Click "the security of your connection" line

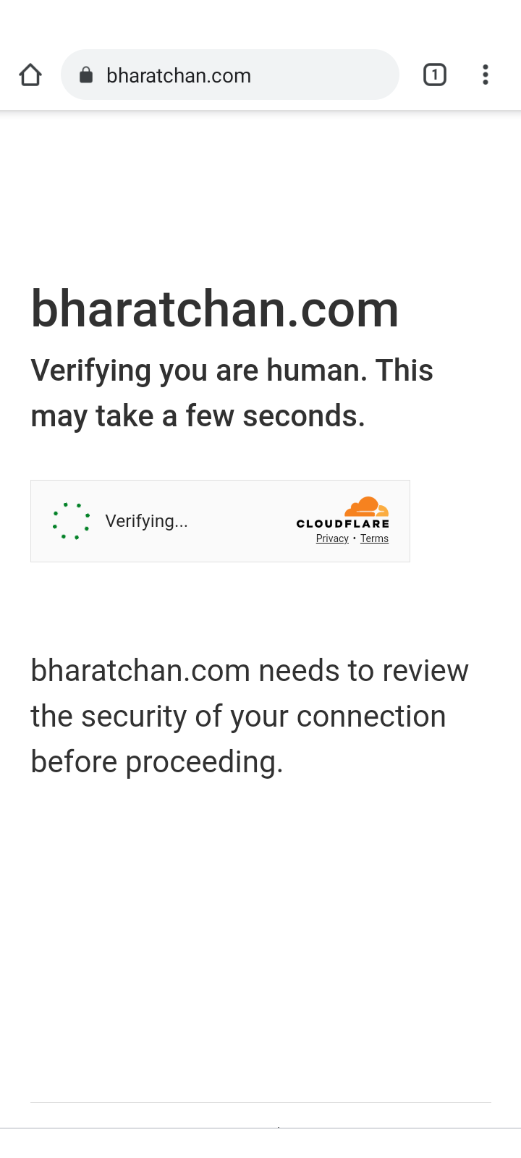click(238, 717)
